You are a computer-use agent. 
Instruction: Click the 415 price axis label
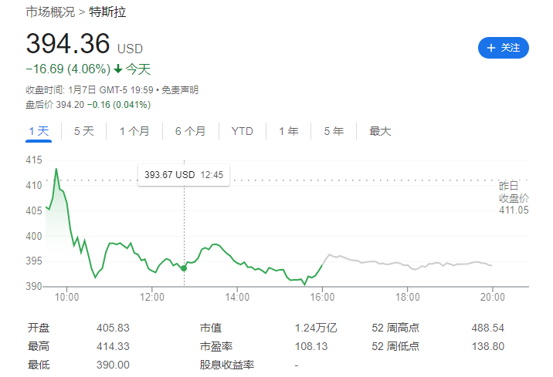click(34, 160)
